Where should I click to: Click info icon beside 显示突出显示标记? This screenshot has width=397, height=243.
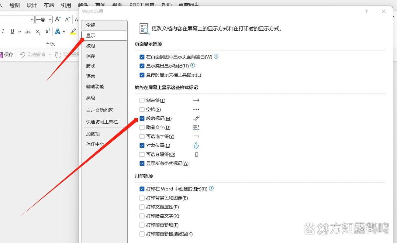(192, 65)
